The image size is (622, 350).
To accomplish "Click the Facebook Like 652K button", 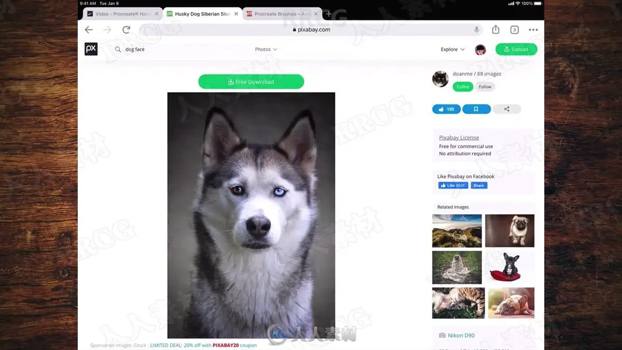I will (x=454, y=185).
